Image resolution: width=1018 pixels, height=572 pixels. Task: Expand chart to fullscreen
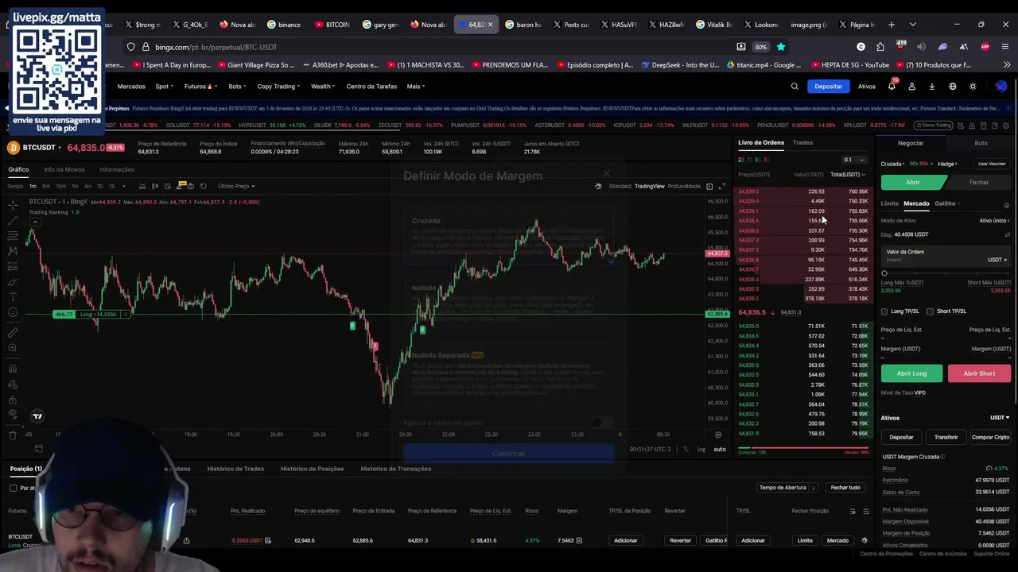(722, 186)
